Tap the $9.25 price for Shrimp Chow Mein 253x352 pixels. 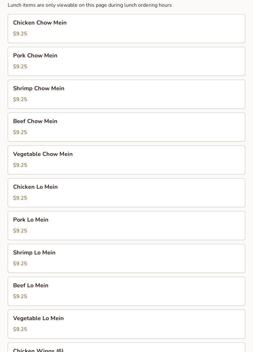point(20,99)
